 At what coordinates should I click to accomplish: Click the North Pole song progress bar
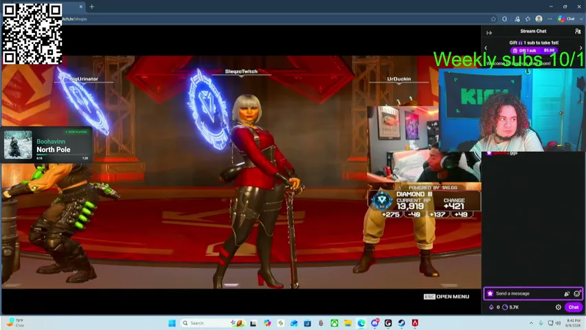[x=62, y=155]
